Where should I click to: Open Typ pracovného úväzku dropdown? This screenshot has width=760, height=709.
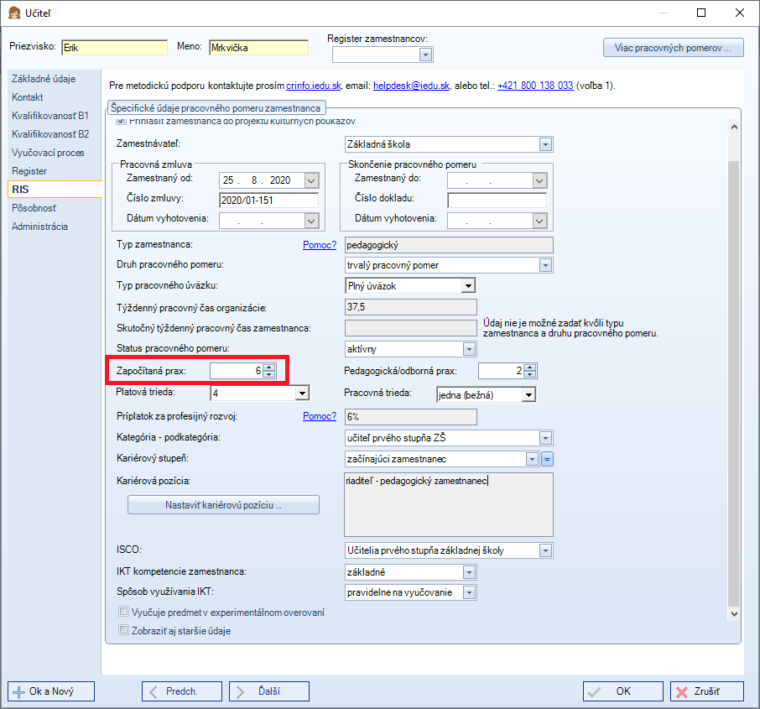coord(468,285)
